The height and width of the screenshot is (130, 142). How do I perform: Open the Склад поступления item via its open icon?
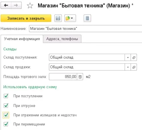(x=134, y=57)
